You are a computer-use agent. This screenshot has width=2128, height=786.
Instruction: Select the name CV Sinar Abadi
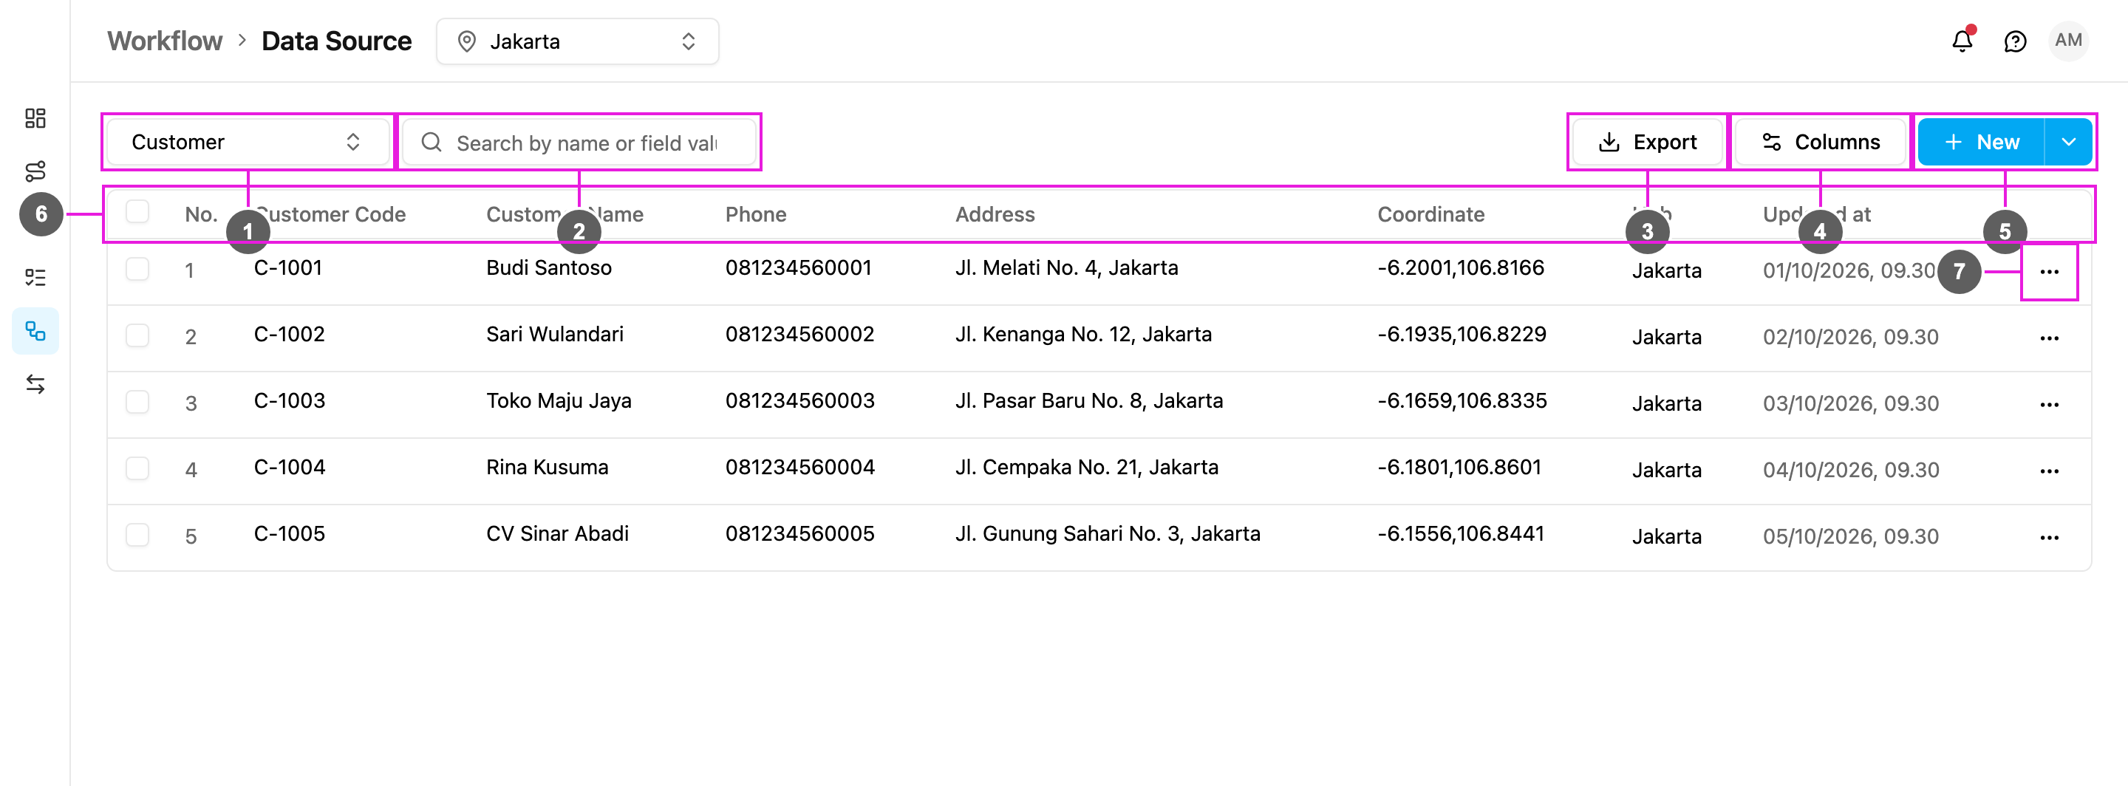point(557,533)
